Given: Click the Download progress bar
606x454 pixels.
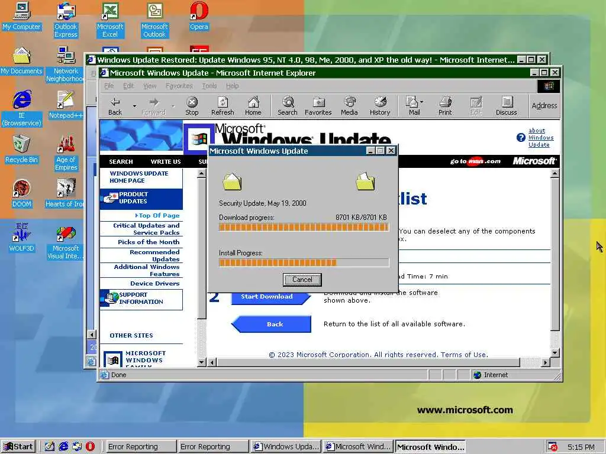Looking at the screenshot, I should [304, 227].
